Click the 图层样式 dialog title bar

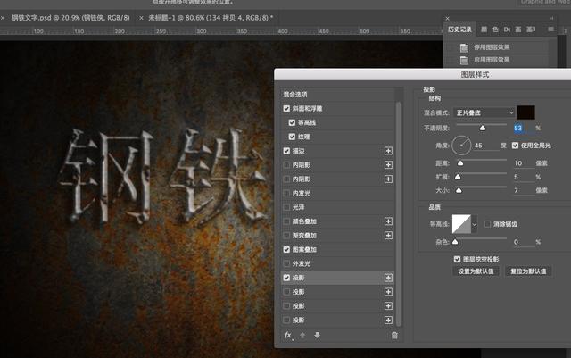(x=422, y=74)
